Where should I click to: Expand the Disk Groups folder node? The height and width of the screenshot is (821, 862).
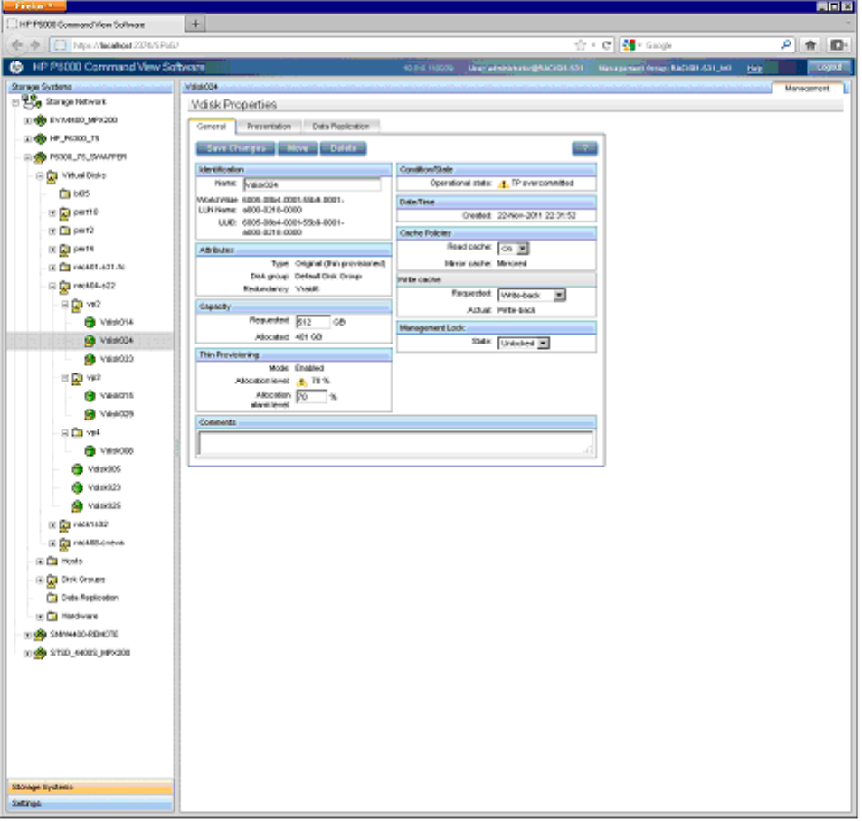40,580
